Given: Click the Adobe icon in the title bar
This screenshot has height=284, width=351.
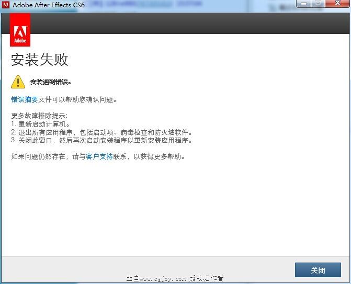Looking at the screenshot, I should (6, 5).
